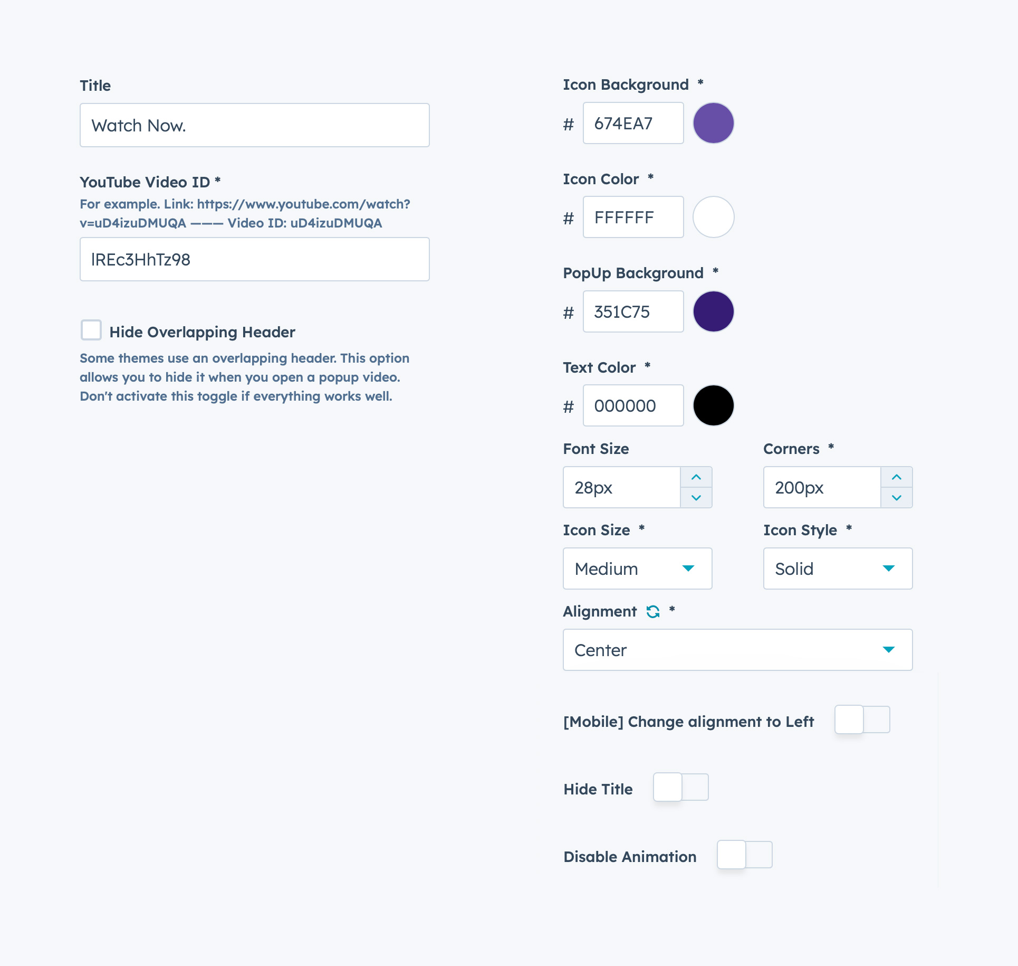Screen dimensions: 1018x966
Task: Click the Icon Background hex code field
Action: pos(633,123)
